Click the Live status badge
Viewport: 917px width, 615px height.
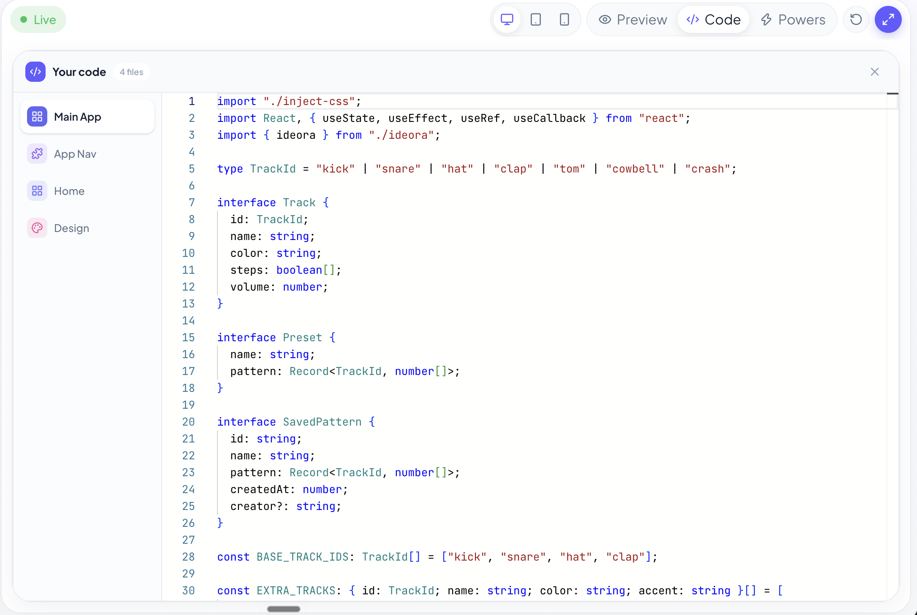38,20
